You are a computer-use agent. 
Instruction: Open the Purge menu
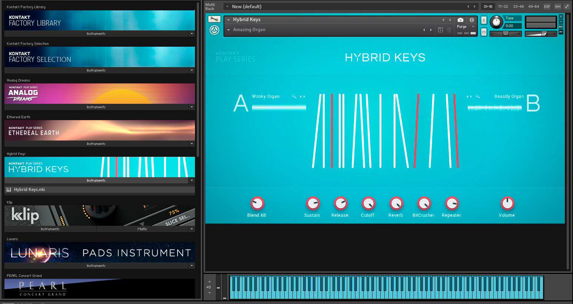click(x=466, y=27)
